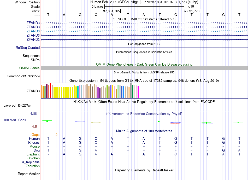This screenshot has height=180, width=248.
Task: Click the cyan bar in the GTEx expression chart
Action: (x=78, y=92)
